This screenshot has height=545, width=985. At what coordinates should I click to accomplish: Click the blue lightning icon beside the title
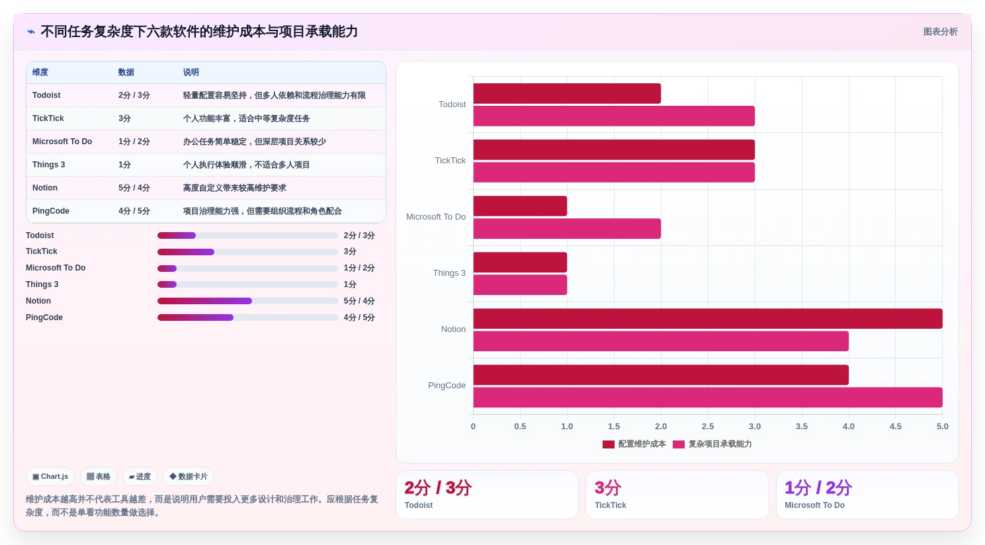[x=31, y=32]
